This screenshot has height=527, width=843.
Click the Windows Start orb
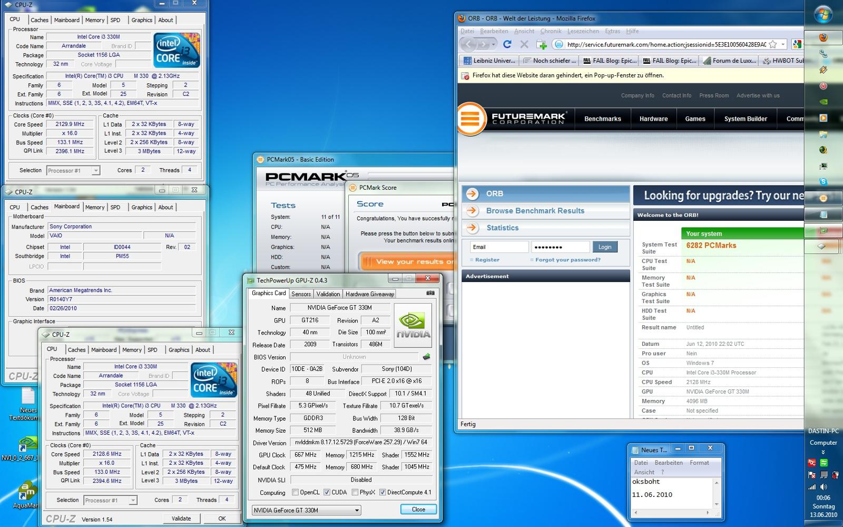tap(823, 15)
